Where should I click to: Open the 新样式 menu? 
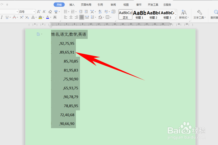(184, 14)
